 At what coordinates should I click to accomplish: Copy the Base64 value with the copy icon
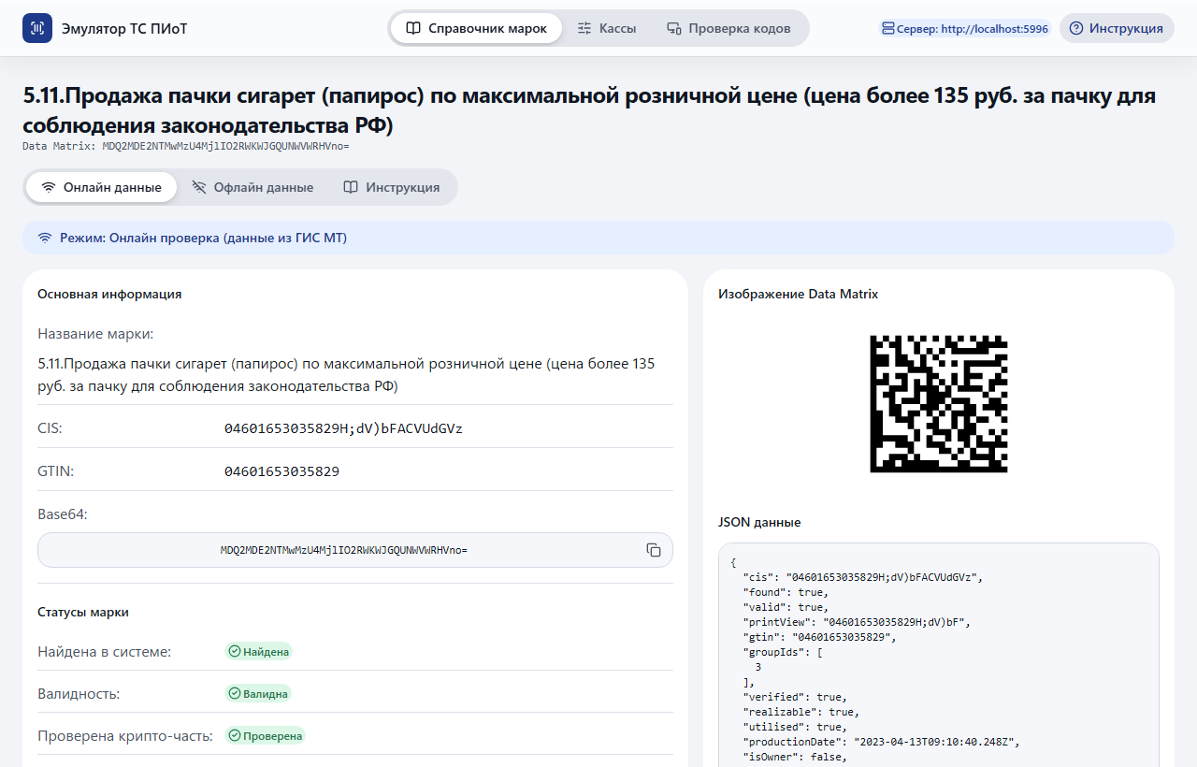click(x=654, y=550)
